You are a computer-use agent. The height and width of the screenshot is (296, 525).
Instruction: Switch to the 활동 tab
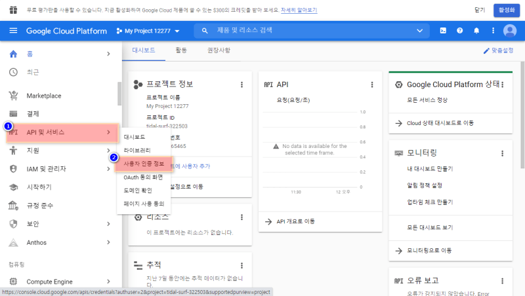181,50
